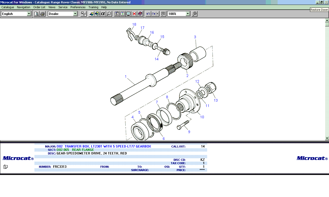Click the diagram scrollbar down arrow

(327, 138)
